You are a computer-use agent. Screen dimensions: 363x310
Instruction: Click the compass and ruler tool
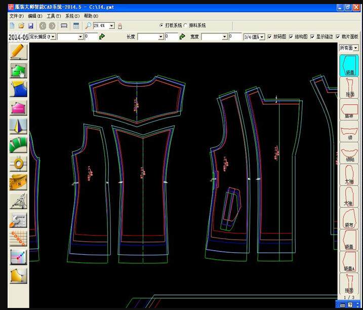[18, 201]
